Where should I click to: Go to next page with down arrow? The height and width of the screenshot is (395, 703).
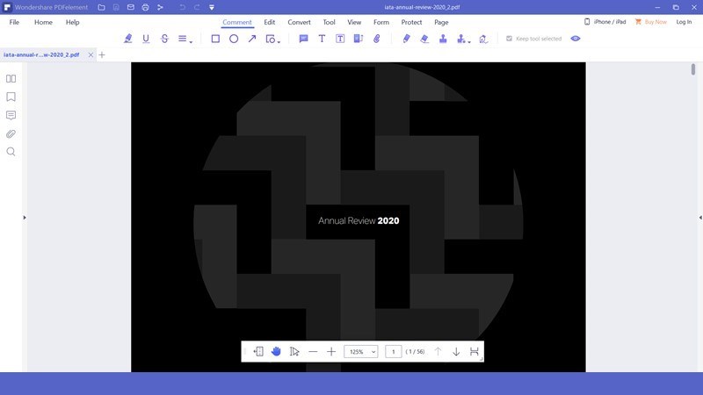pos(456,352)
